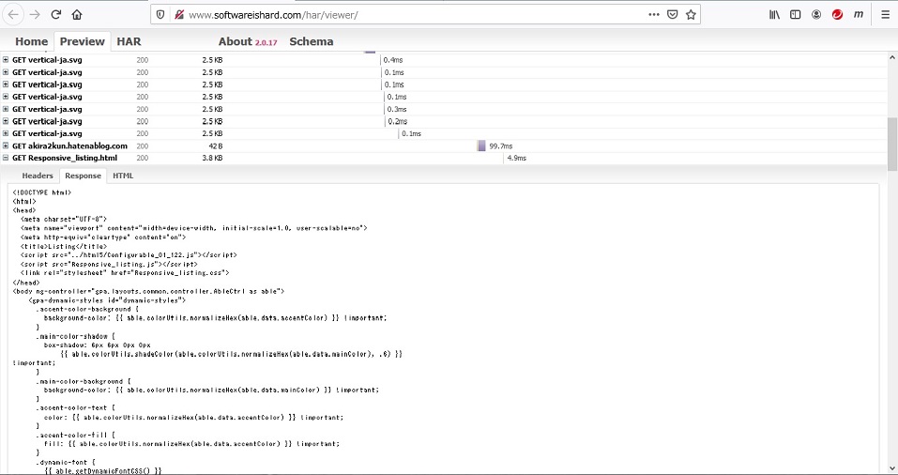
Task: Expand the vertical-ja.svg request with 0.3ms
Action: click(x=5, y=109)
